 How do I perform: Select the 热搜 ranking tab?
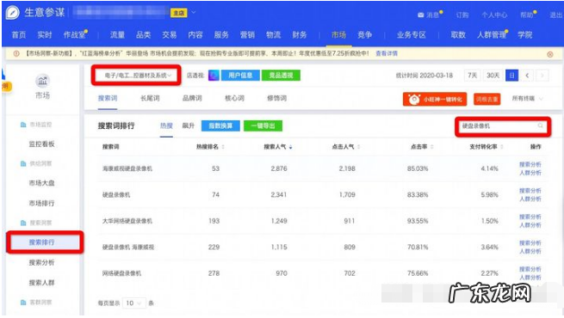[166, 125]
